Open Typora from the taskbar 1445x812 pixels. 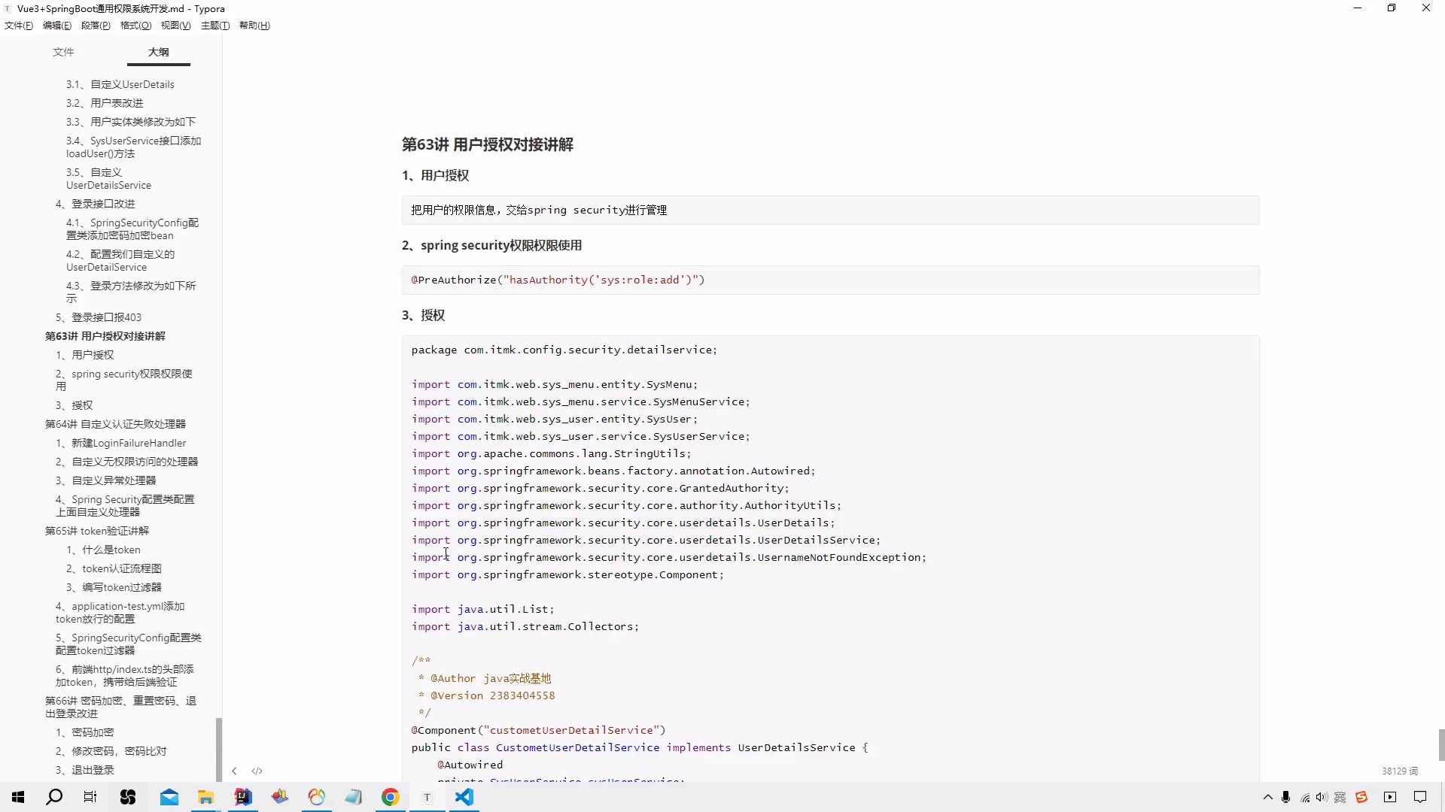427,798
